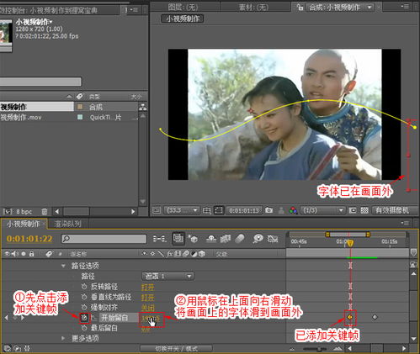Click the 8 bpc color depth button
420x354 pixels.
click(x=24, y=212)
